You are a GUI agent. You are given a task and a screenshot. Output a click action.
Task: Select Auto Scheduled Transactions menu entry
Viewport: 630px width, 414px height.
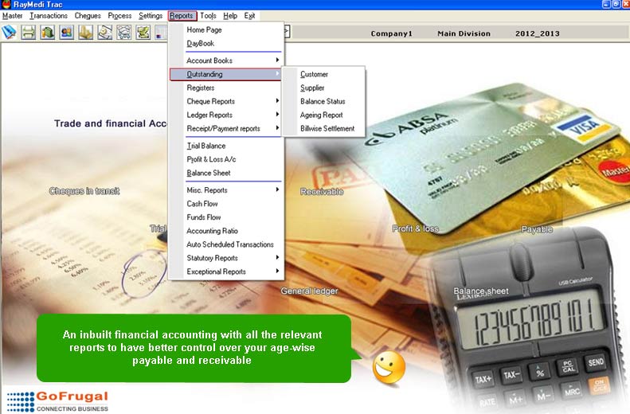[226, 244]
